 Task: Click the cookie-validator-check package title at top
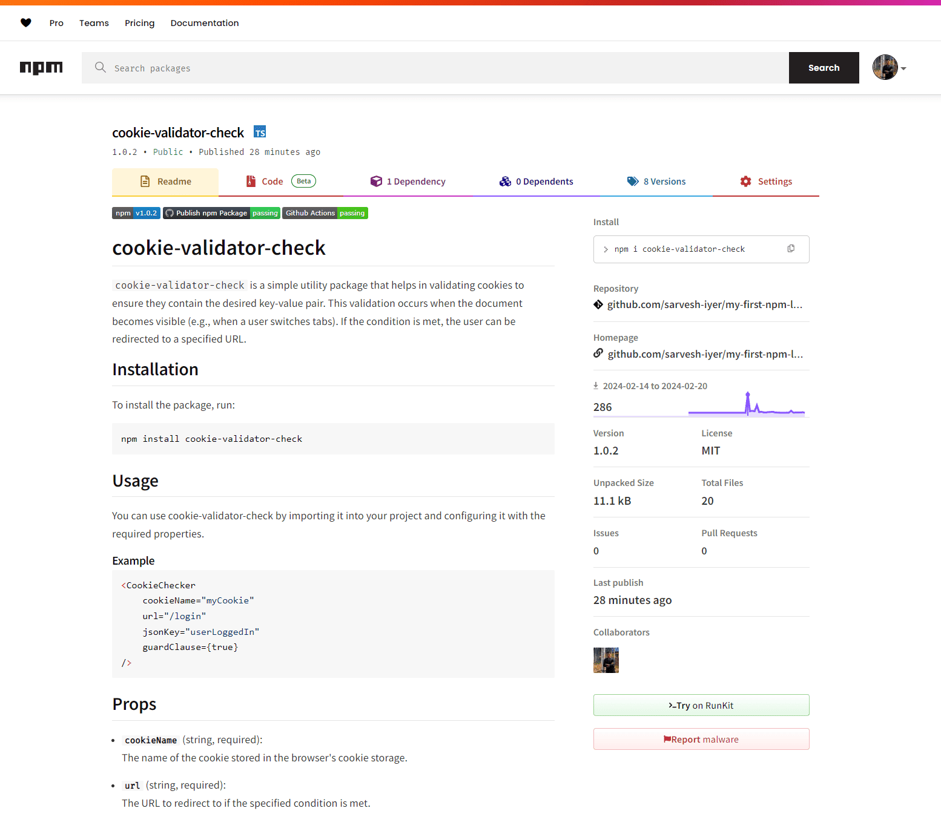(178, 133)
